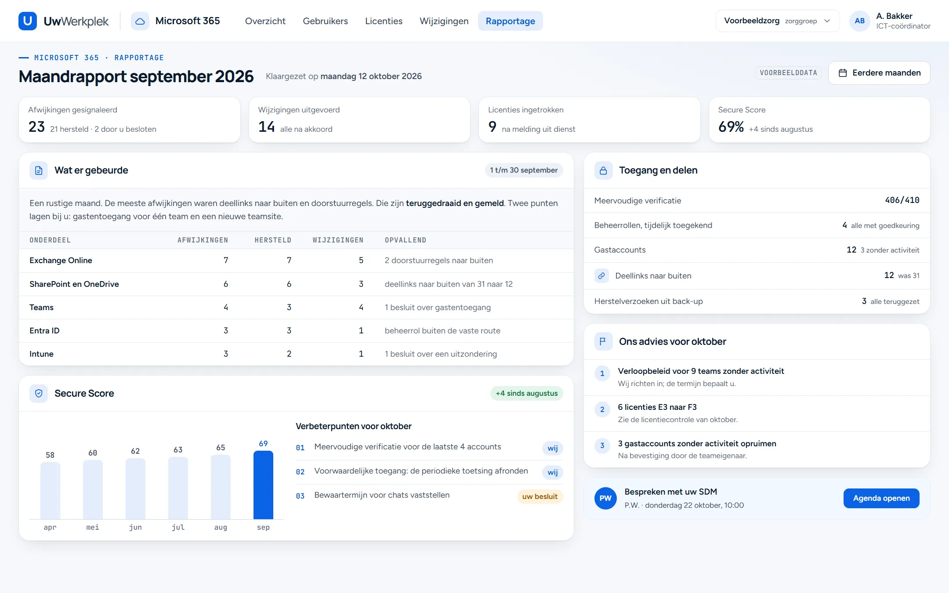Click the Exchange Online row name

[61, 260]
